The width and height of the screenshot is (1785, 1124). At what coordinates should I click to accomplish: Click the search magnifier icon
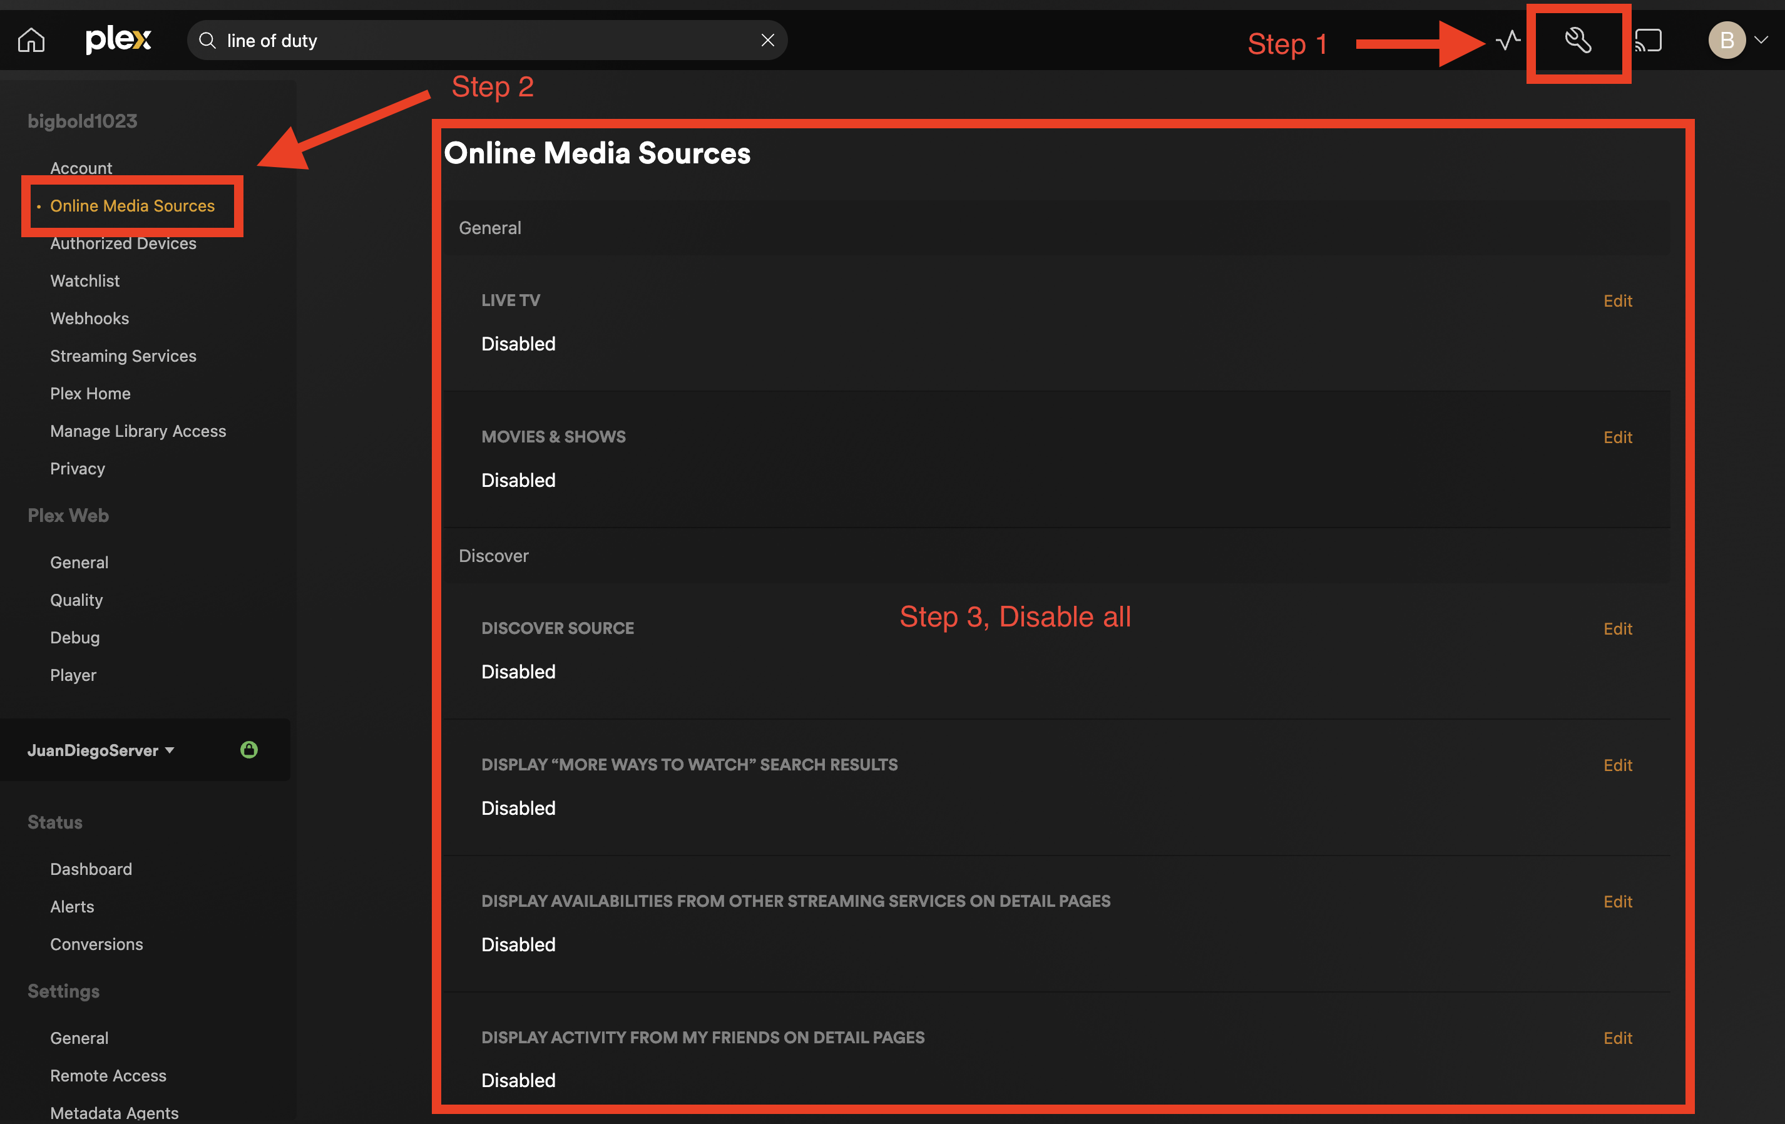tap(208, 40)
